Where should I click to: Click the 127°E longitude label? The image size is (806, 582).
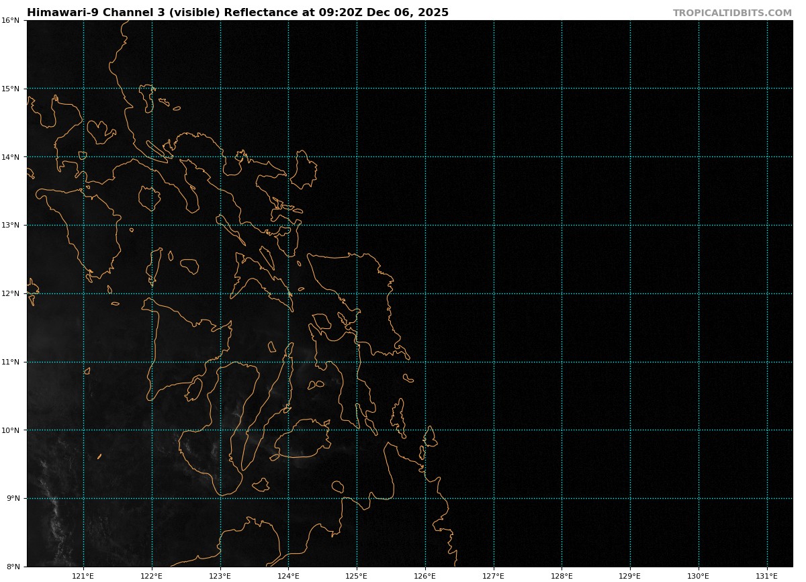tap(494, 576)
